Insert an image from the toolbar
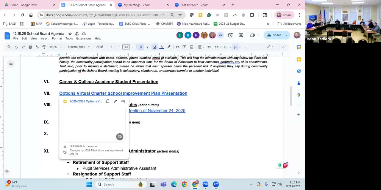Image resolution: width=381 pixels, height=190 pixels. coord(191,47)
